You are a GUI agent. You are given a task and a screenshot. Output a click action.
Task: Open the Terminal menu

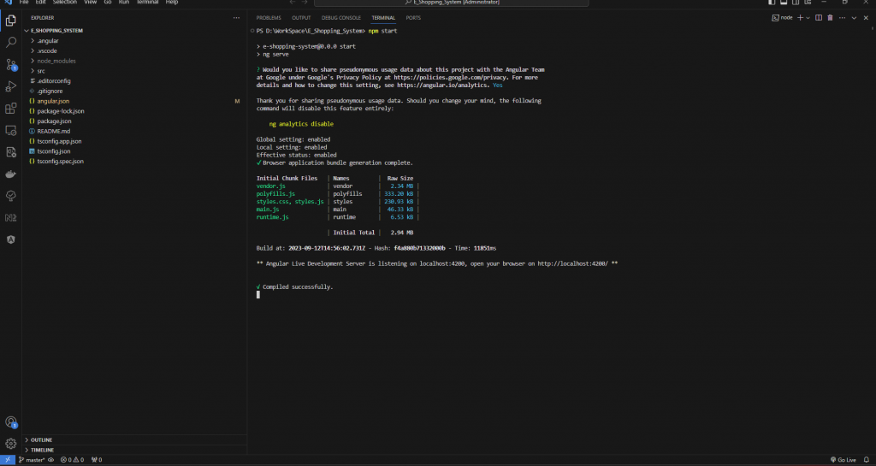[148, 3]
